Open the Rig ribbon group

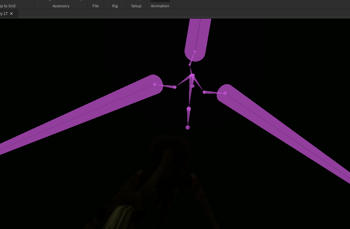(x=115, y=6)
